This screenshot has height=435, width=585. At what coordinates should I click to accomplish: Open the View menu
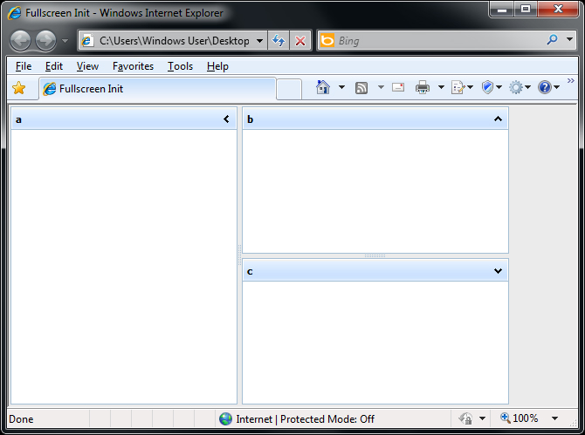(x=87, y=66)
